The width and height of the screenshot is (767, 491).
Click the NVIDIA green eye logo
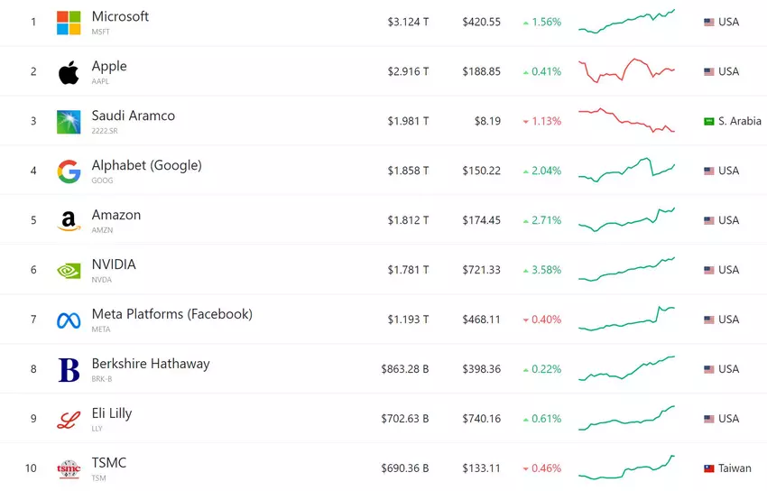(69, 270)
